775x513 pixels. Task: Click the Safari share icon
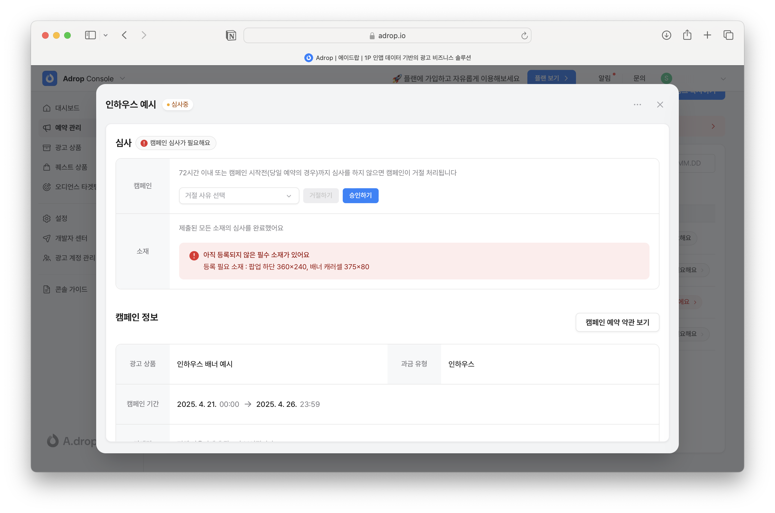[687, 35]
